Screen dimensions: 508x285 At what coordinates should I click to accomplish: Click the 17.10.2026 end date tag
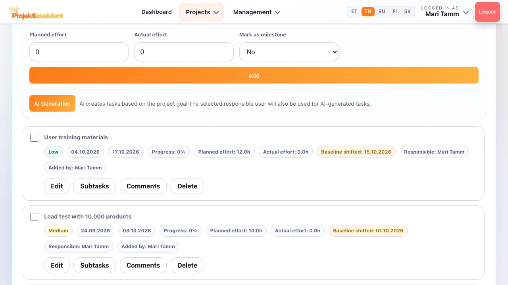click(126, 152)
